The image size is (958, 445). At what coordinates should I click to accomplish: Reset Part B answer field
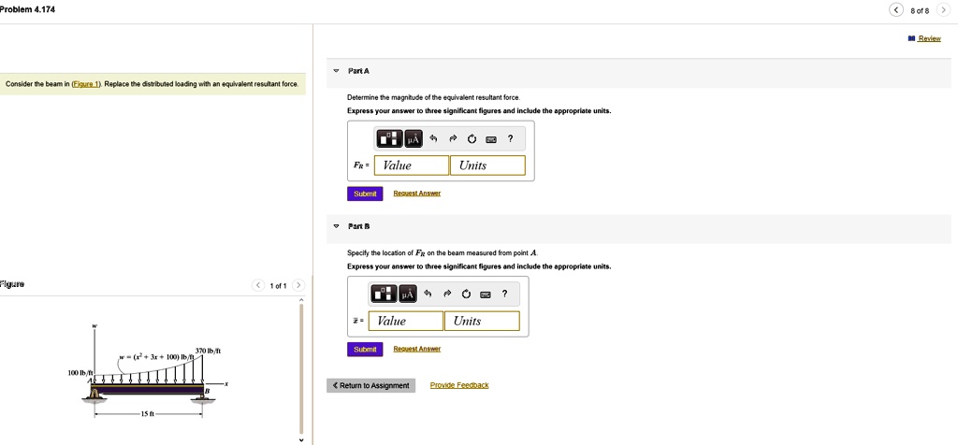tap(466, 295)
